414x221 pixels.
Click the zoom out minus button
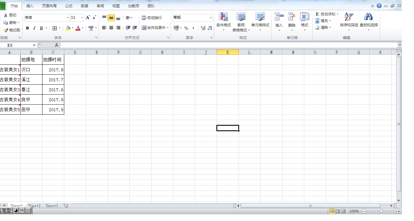364,211
